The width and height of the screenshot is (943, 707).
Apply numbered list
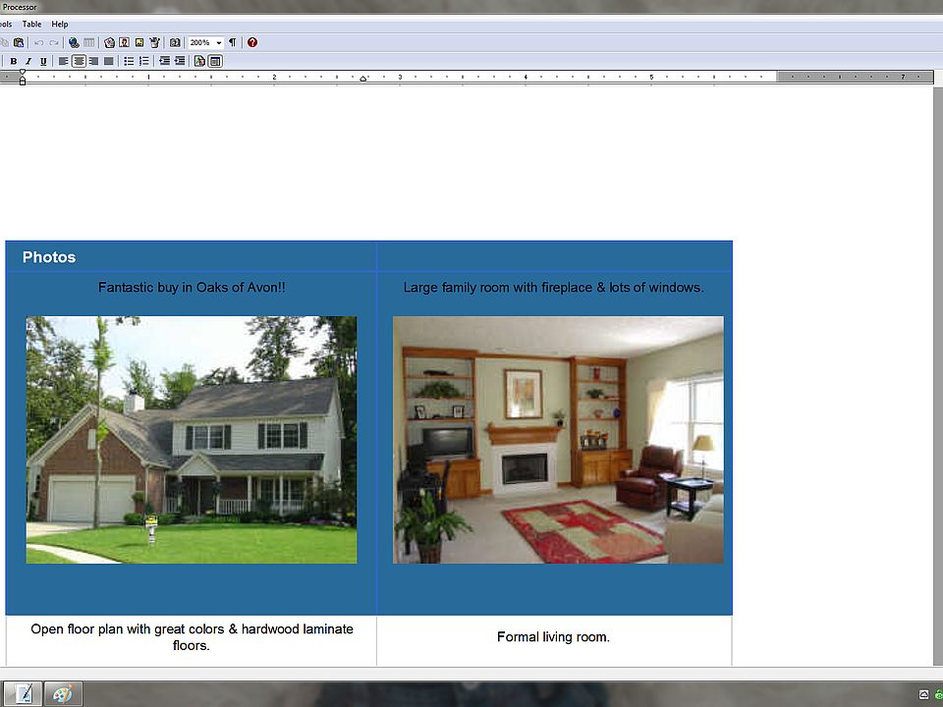click(x=143, y=61)
